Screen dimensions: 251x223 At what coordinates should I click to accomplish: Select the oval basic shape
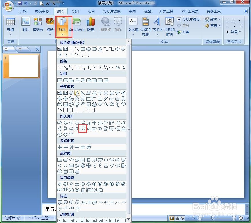point(71,93)
